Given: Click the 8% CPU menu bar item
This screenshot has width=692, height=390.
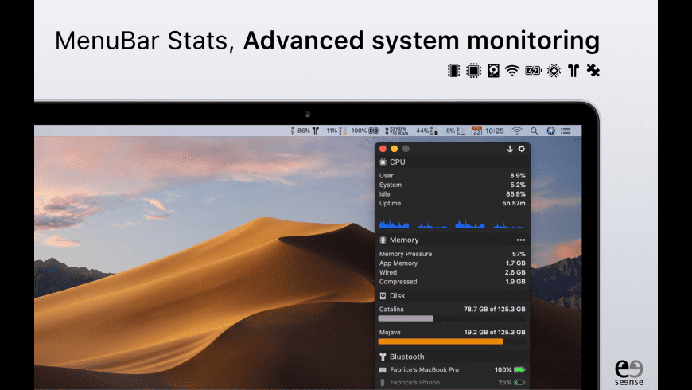Looking at the screenshot, I should point(455,131).
